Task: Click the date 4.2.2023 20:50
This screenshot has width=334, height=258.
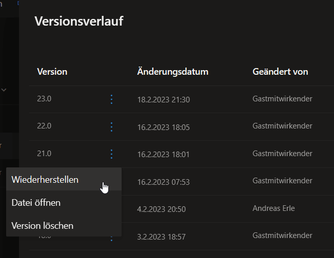Action: [x=162, y=209]
